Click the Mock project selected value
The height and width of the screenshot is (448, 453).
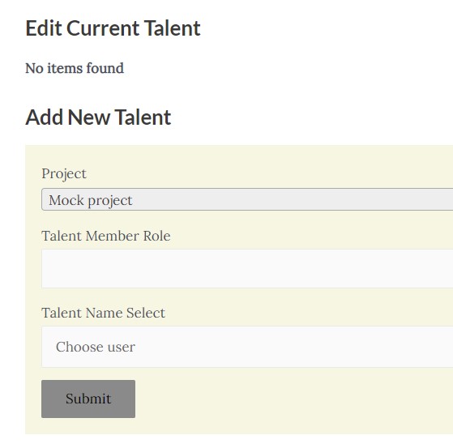tap(91, 200)
